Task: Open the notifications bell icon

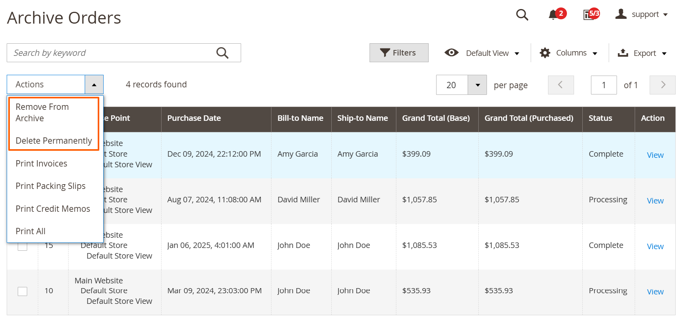Action: tap(553, 15)
